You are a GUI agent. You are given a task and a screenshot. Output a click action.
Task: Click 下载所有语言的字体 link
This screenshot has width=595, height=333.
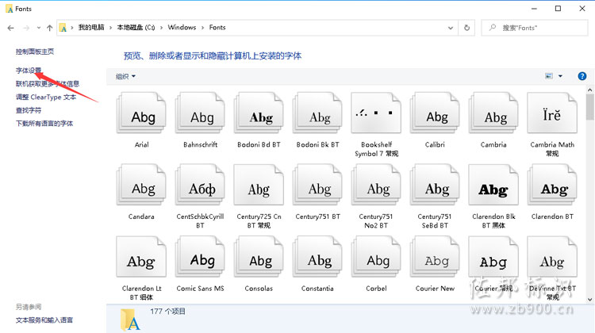click(x=44, y=124)
